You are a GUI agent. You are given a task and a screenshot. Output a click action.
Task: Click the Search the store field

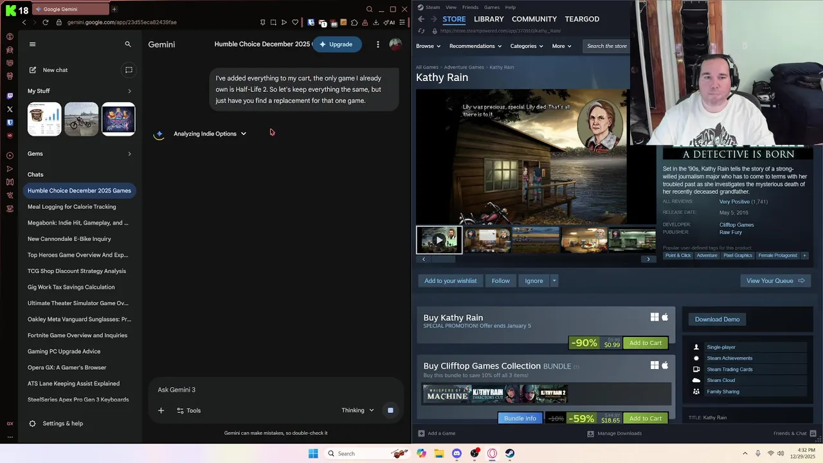(x=606, y=46)
